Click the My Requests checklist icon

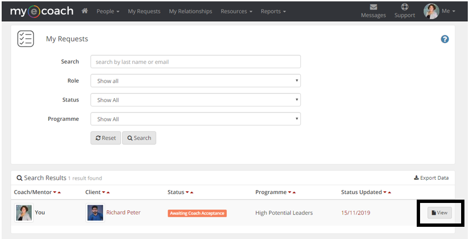click(x=26, y=39)
